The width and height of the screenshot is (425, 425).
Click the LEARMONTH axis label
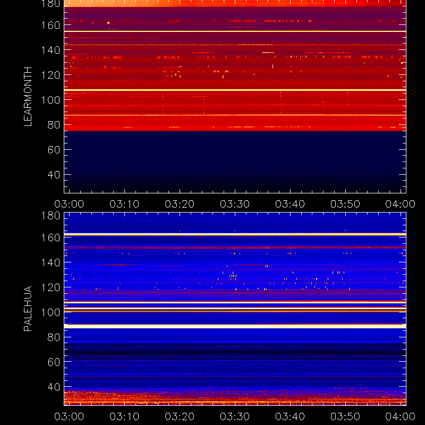(x=28, y=97)
